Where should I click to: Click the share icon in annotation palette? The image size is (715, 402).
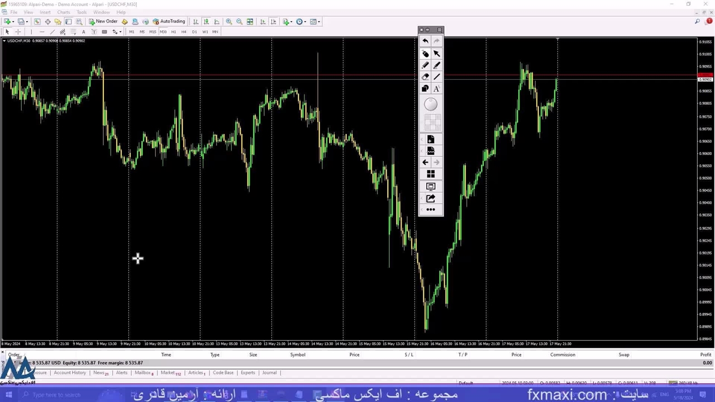pyautogui.click(x=431, y=198)
